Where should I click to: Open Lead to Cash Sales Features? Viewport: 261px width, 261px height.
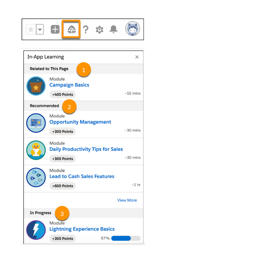pyautogui.click(x=82, y=176)
